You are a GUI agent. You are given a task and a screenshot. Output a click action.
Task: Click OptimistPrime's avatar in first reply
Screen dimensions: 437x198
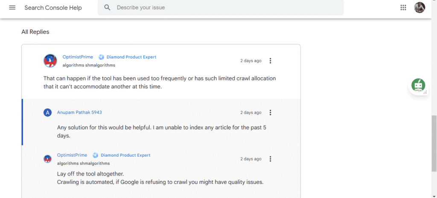coord(50,60)
